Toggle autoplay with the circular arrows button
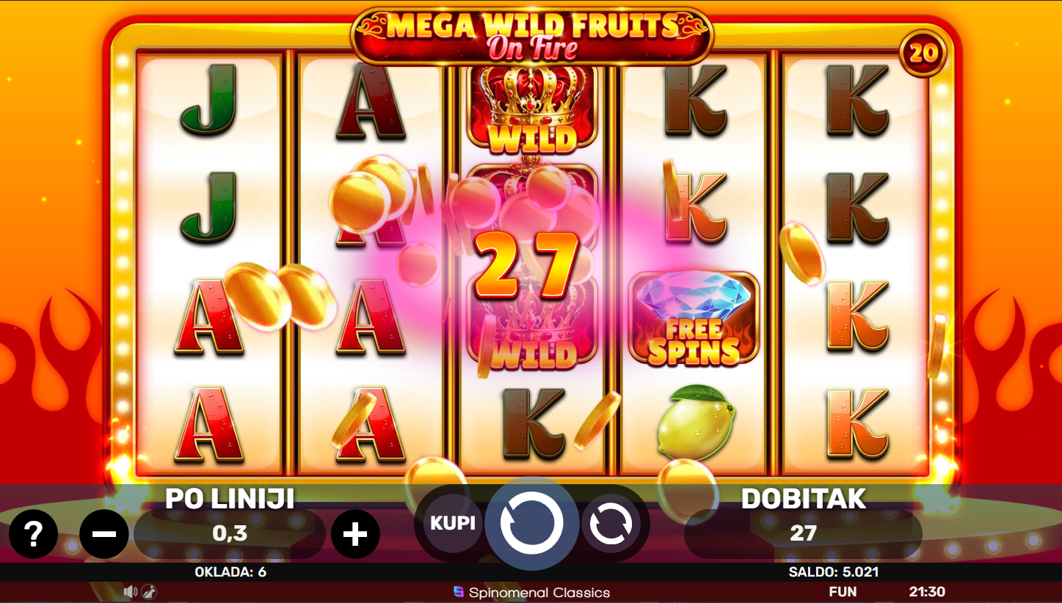Viewport: 1062px width, 603px height. [x=611, y=524]
